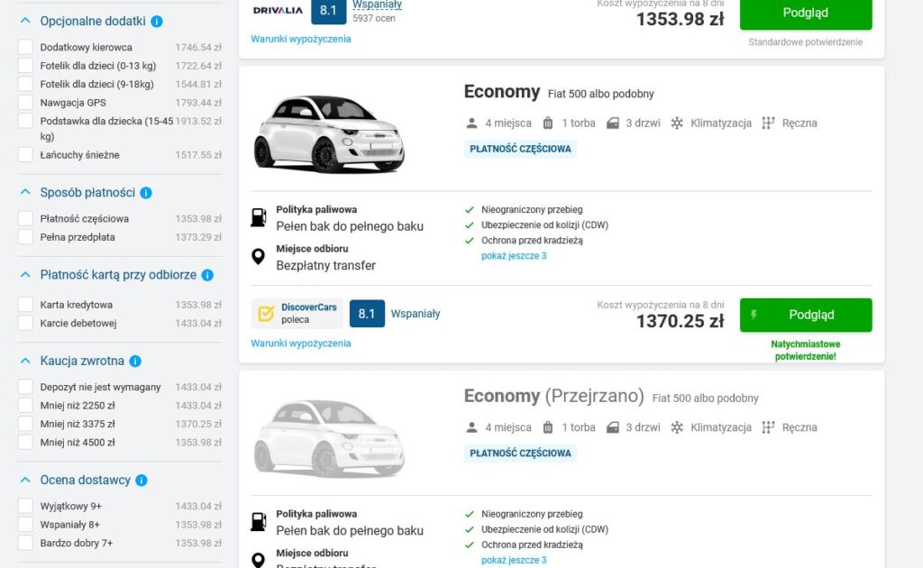This screenshot has height=568, width=923.
Task: Click Wspaniały text beside 8.1 in DiscoverCars offer
Action: click(416, 314)
